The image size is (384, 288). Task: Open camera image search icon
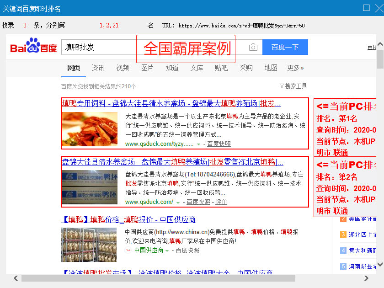[253, 47]
